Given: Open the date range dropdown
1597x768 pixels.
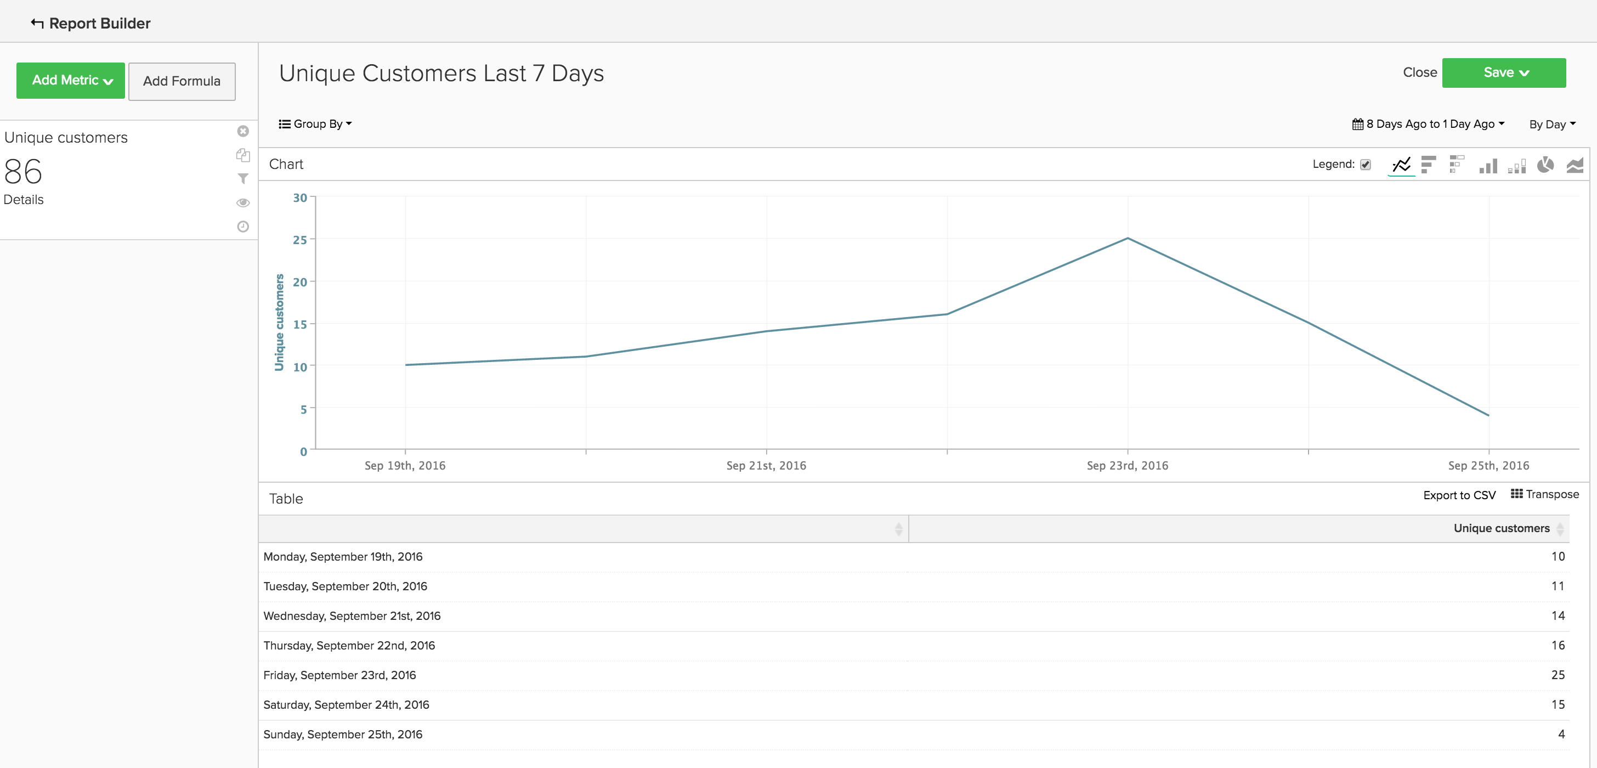Looking at the screenshot, I should point(1429,123).
